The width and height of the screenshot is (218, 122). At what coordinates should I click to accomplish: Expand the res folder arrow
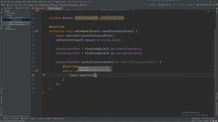(6, 27)
